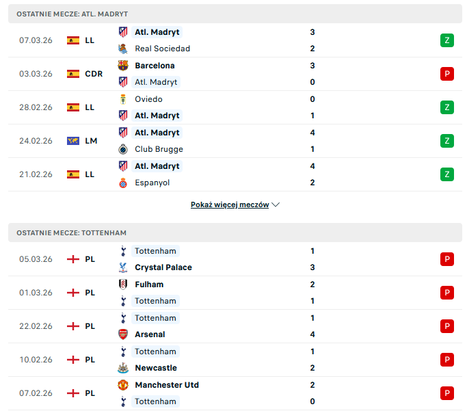Click the Arsenal club crest icon

[123, 334]
